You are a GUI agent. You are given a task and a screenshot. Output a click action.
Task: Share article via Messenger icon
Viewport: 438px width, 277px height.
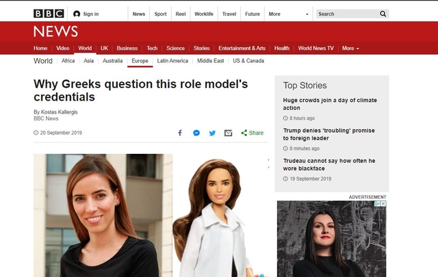[196, 133]
